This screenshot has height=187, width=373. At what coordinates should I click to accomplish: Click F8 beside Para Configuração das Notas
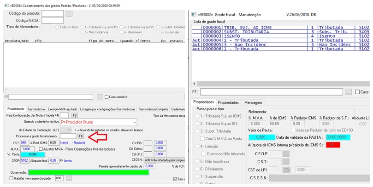[74, 115]
